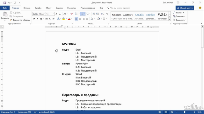The height and width of the screenshot is (114, 204).
Task: Sort paragraphs alphabetically
Action: [x=102, y=14]
